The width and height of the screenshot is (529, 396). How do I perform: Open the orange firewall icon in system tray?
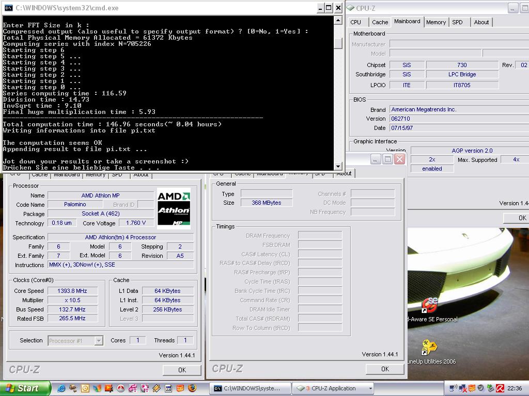(x=472, y=388)
